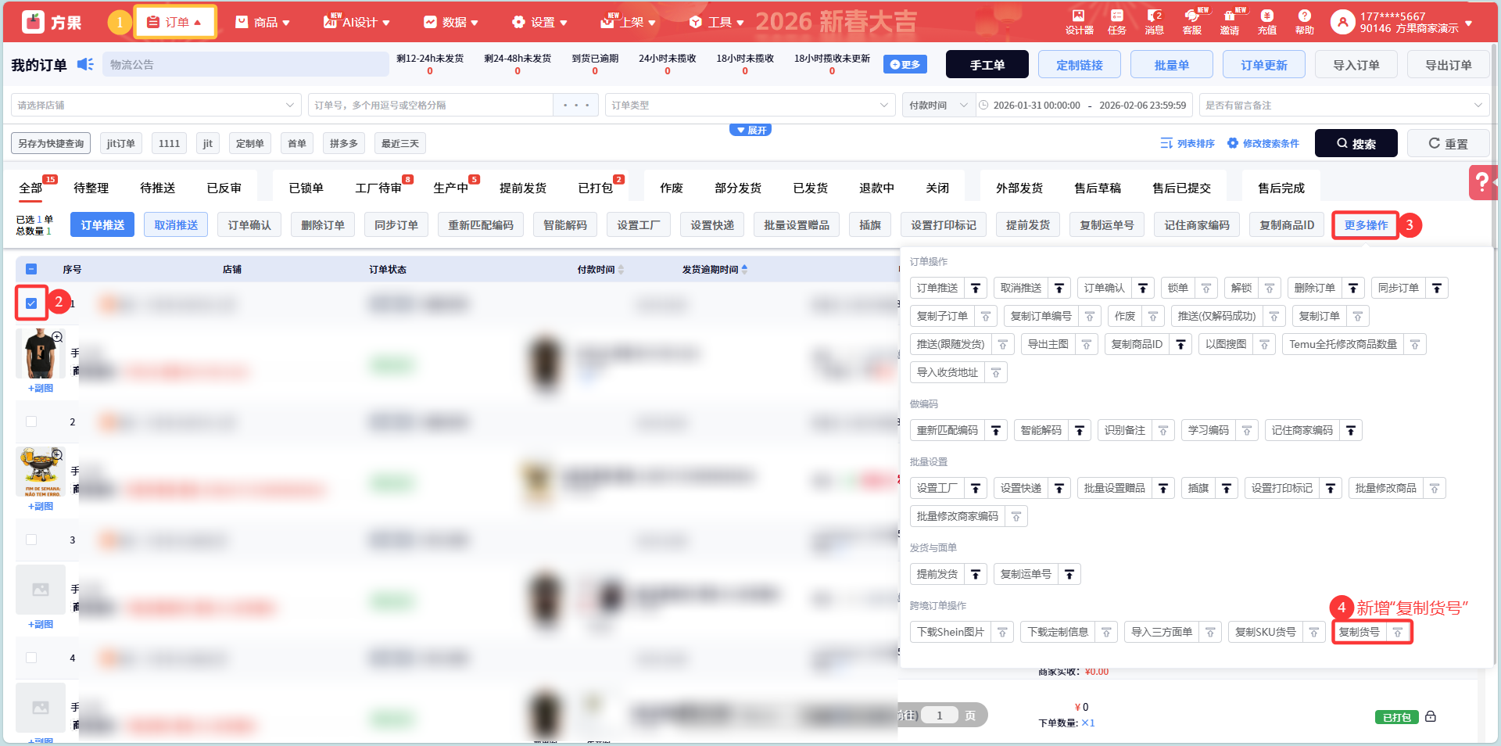Expand the 订单类型 dropdown

point(749,105)
